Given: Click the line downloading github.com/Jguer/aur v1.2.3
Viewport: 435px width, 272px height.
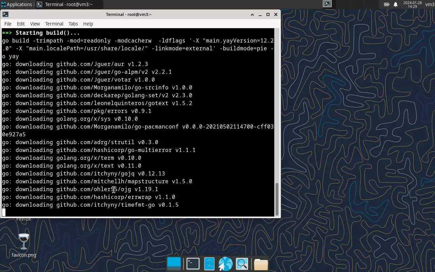Looking at the screenshot, I should 75,64.
